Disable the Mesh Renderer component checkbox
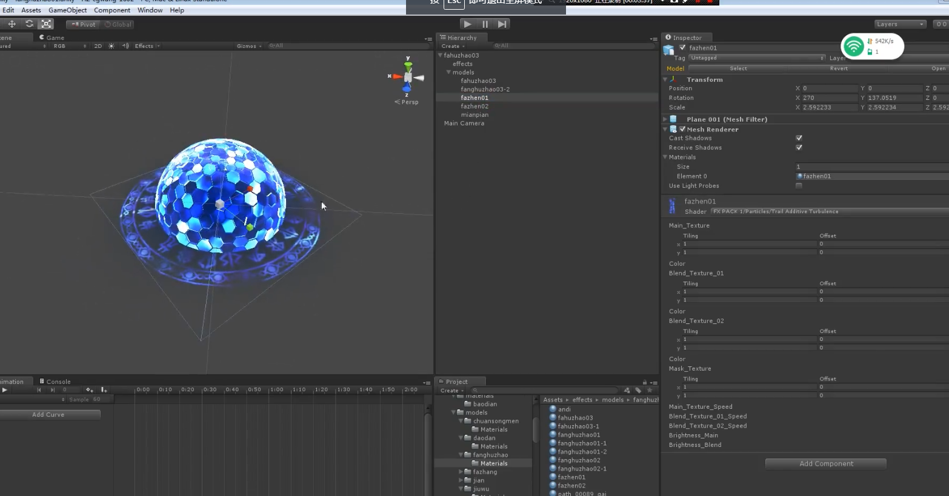Viewport: 949px width, 496px height. 682,129
